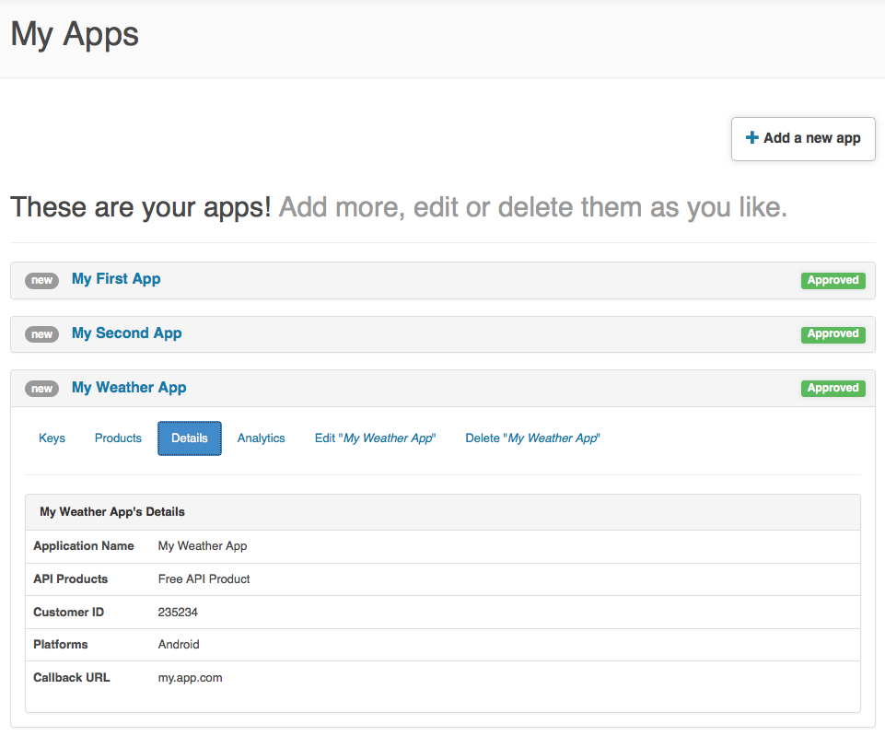Click the 'new' badge beside My First App
The height and width of the screenshot is (736, 885).
click(x=42, y=280)
